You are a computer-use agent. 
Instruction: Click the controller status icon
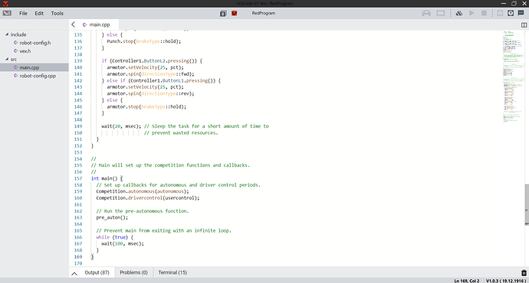tap(426, 13)
